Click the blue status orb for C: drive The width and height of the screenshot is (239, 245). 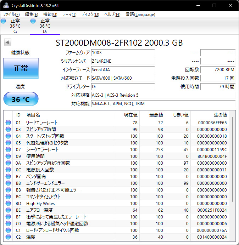pos(3,21)
